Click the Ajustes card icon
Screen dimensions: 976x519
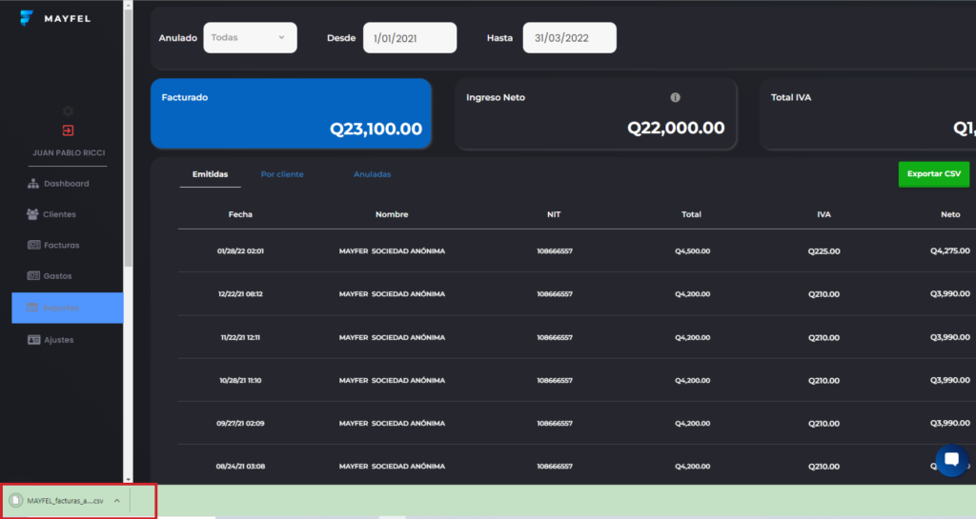pyautogui.click(x=33, y=340)
